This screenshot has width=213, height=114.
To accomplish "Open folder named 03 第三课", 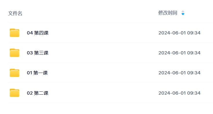I will [38, 53].
